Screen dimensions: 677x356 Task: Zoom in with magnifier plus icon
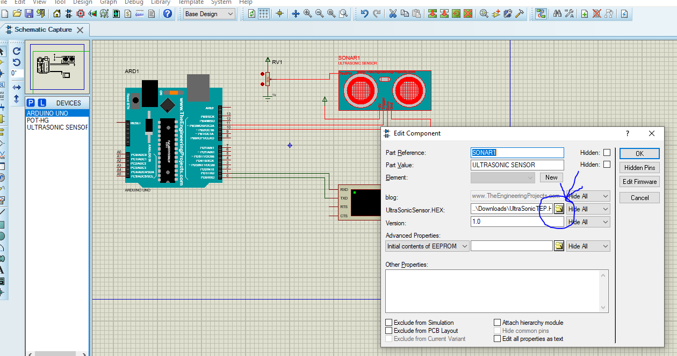click(308, 13)
